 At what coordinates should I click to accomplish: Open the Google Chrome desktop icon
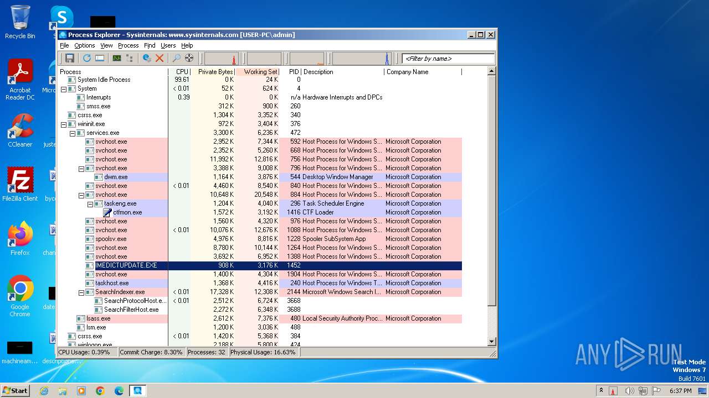pyautogui.click(x=20, y=296)
